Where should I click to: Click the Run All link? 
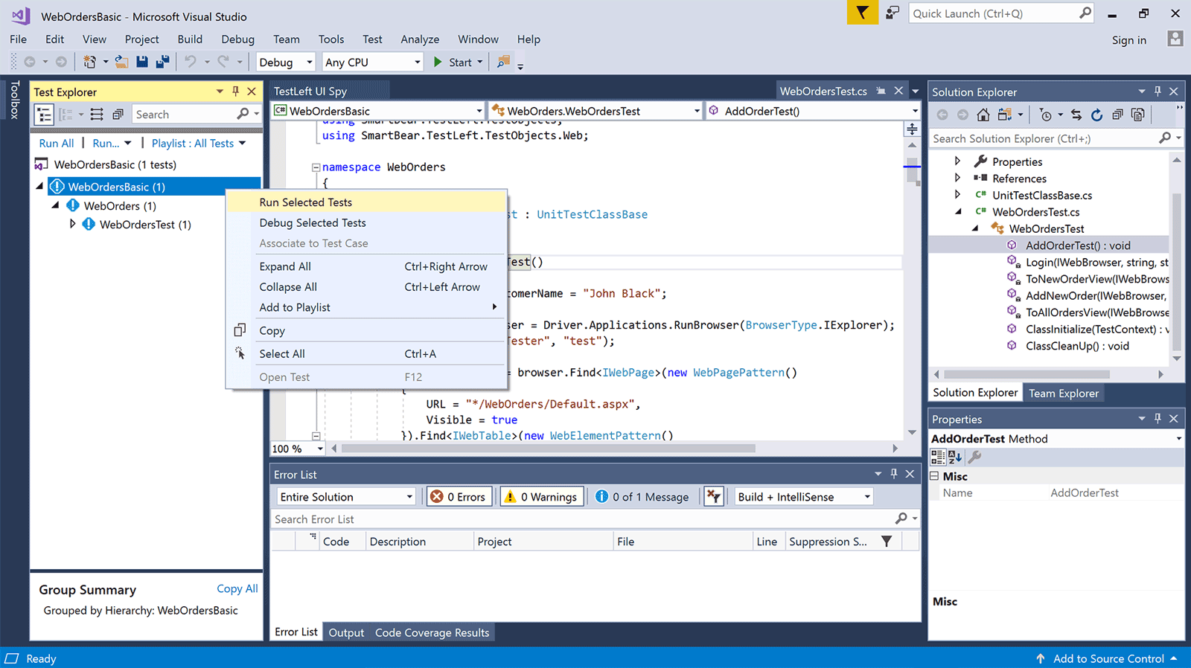(57, 144)
